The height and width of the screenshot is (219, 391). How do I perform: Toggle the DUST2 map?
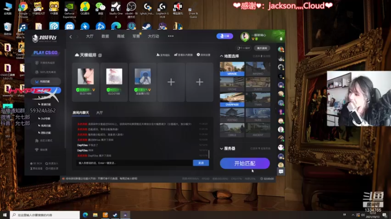click(x=258, y=84)
